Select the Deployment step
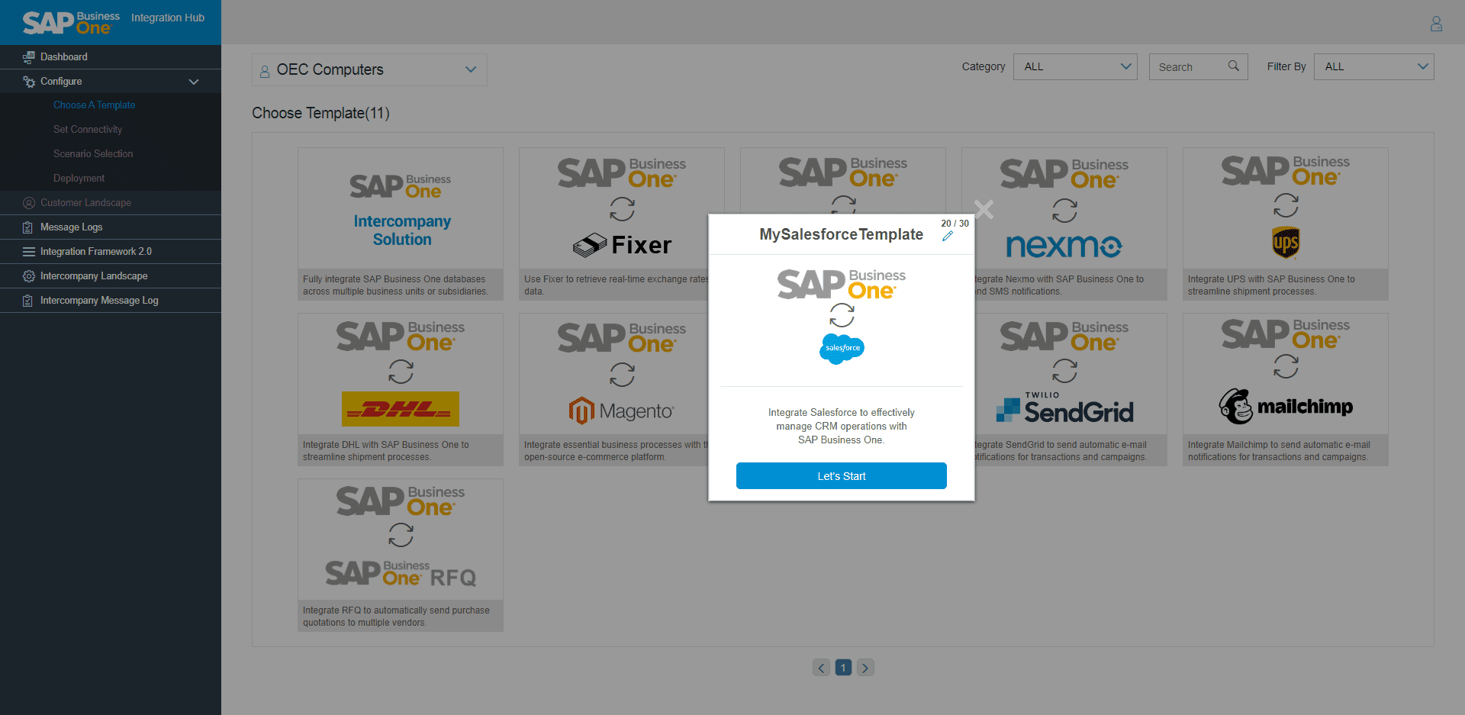The height and width of the screenshot is (715, 1465). coord(79,178)
